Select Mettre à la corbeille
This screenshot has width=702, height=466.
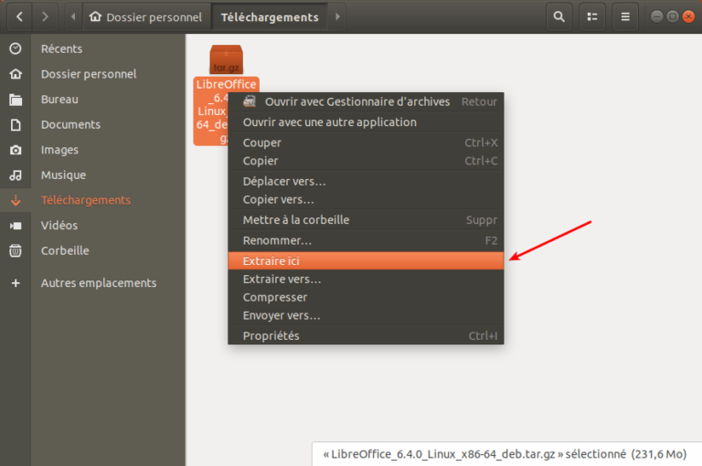[366, 220]
